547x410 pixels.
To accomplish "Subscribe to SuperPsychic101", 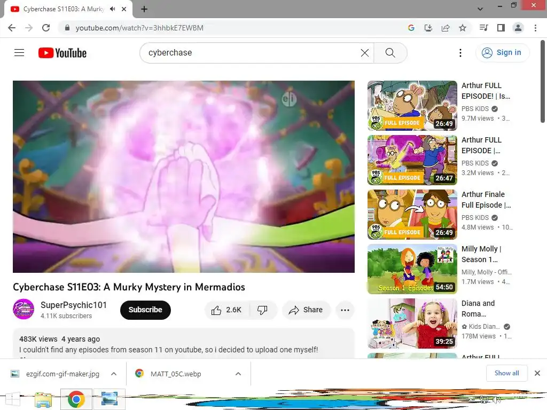I will point(145,310).
